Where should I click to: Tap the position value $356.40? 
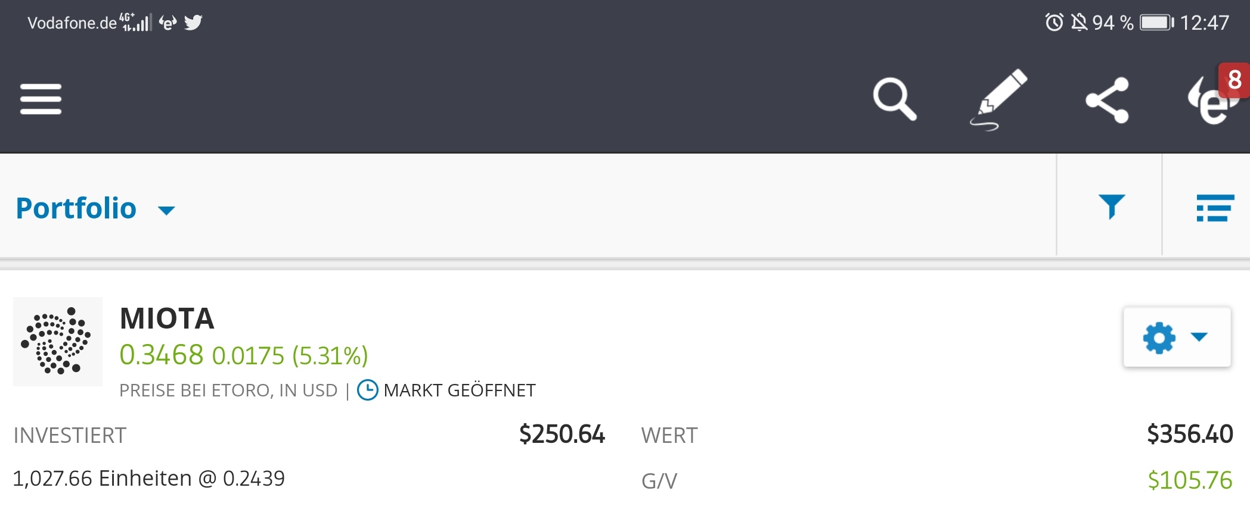pos(1190,435)
